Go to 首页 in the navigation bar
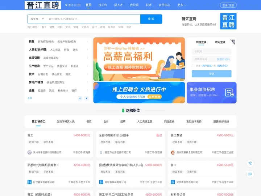Image resolution: width=261 pixels, height=196 pixels. [x=88, y=5]
